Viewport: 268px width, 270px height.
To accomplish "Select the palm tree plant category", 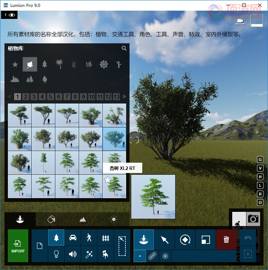I will point(59,64).
